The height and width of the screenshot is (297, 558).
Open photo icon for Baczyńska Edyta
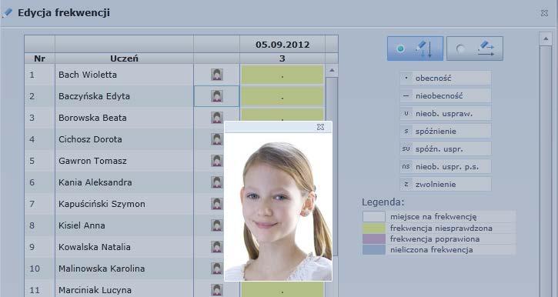217,96
